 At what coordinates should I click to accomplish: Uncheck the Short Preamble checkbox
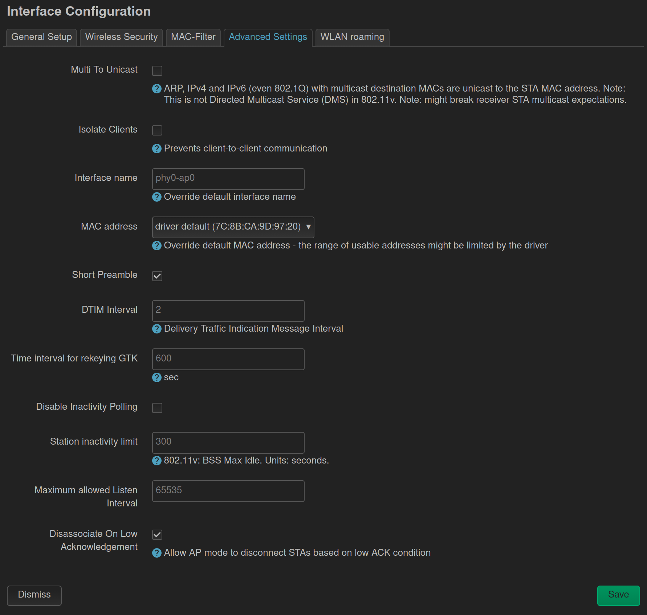(x=157, y=276)
